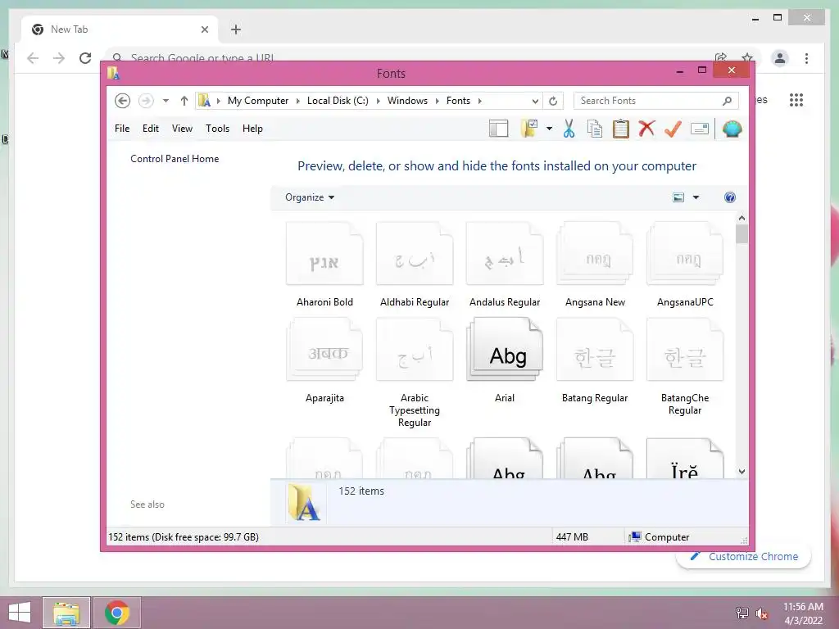This screenshot has width=839, height=629.
Task: Go forward in Fonts window
Action: point(146,101)
